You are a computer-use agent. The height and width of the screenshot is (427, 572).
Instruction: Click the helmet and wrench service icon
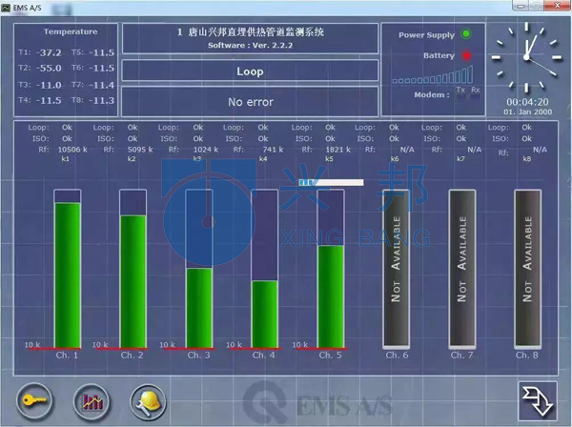[149, 400]
